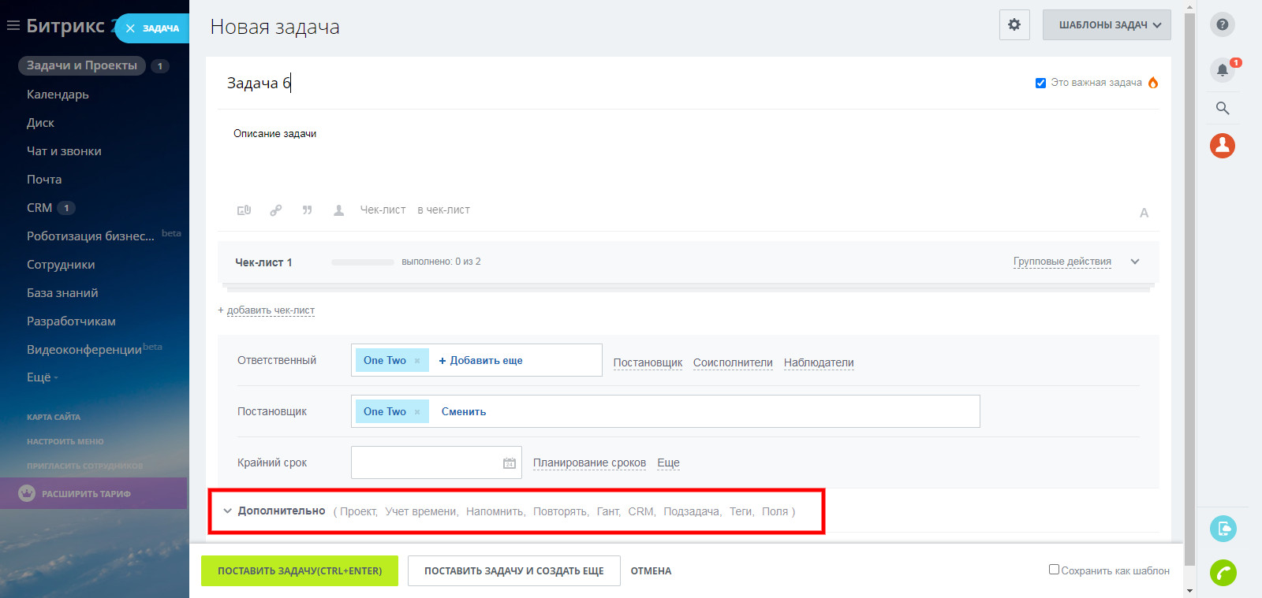The width and height of the screenshot is (1262, 598).
Task: Mention a user via person icon
Action: tap(338, 210)
